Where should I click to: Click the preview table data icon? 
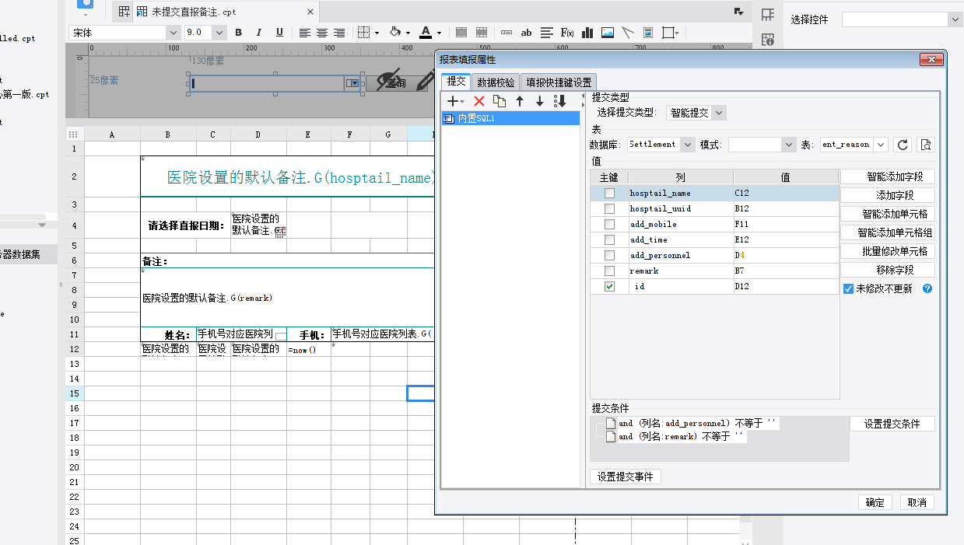925,145
